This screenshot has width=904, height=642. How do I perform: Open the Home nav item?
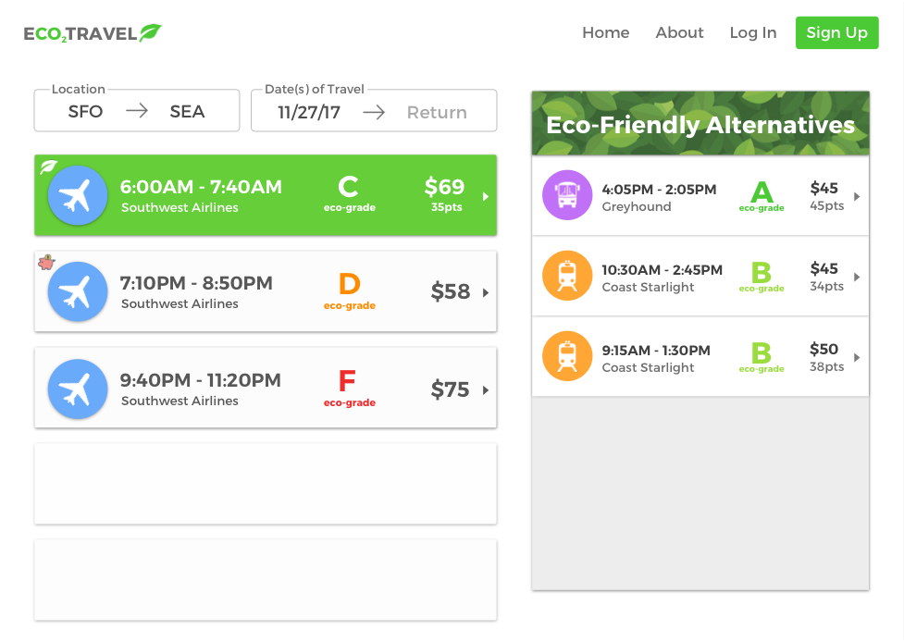[605, 32]
